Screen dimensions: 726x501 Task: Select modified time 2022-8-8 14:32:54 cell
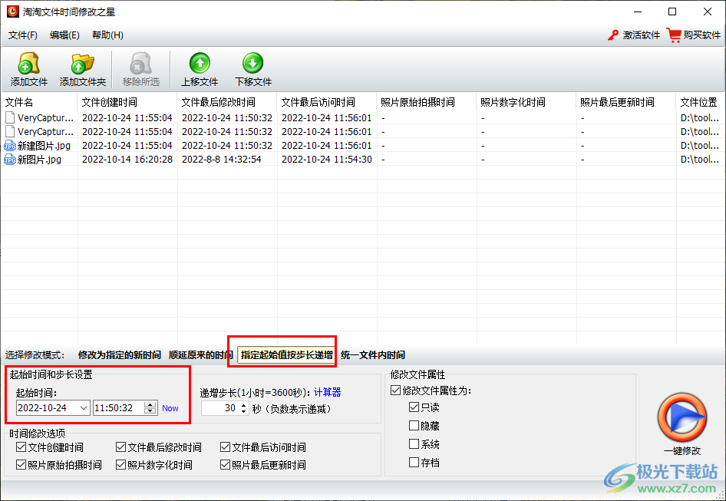(227, 160)
